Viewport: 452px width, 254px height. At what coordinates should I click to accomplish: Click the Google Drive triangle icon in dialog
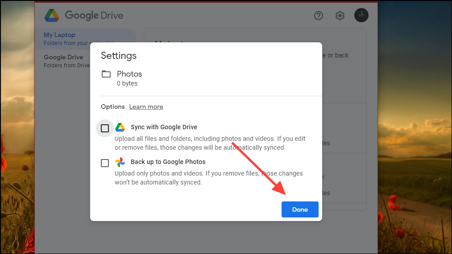click(x=120, y=127)
